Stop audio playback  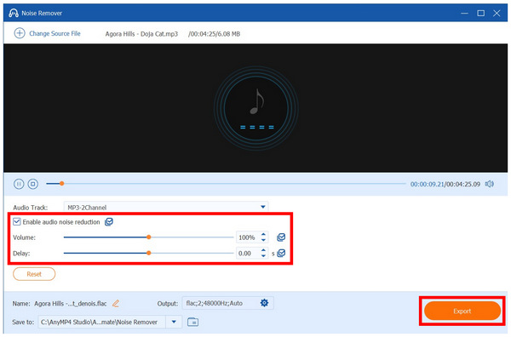pyautogui.click(x=32, y=184)
